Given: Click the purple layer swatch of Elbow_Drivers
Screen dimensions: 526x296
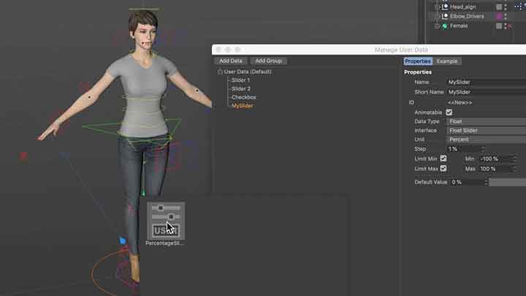Looking at the screenshot, I should [x=499, y=16].
